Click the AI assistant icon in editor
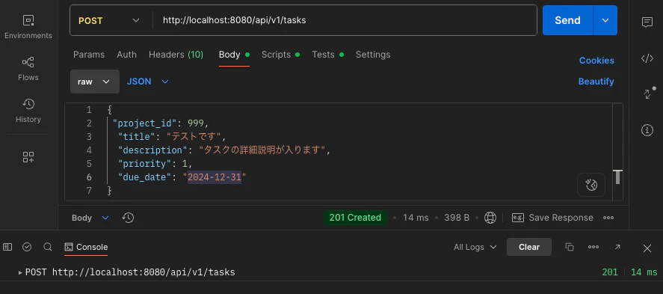 point(591,185)
